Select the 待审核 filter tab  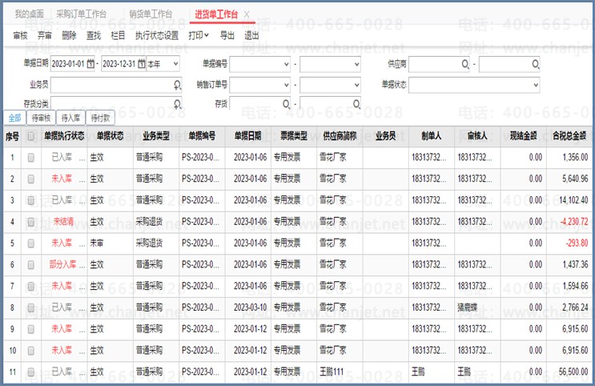(41, 118)
